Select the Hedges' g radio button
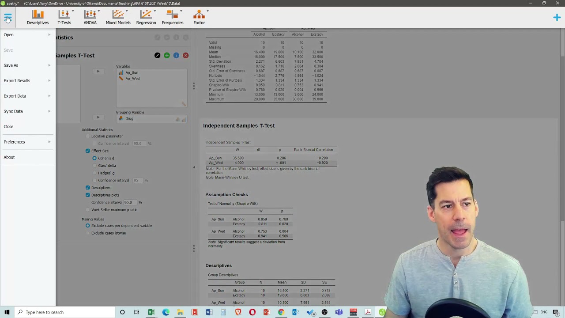565x318 pixels. pos(94,173)
